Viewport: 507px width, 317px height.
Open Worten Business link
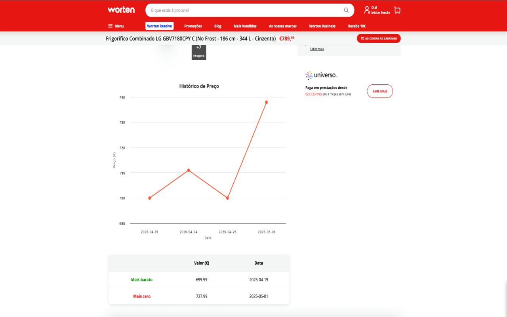pos(322,26)
